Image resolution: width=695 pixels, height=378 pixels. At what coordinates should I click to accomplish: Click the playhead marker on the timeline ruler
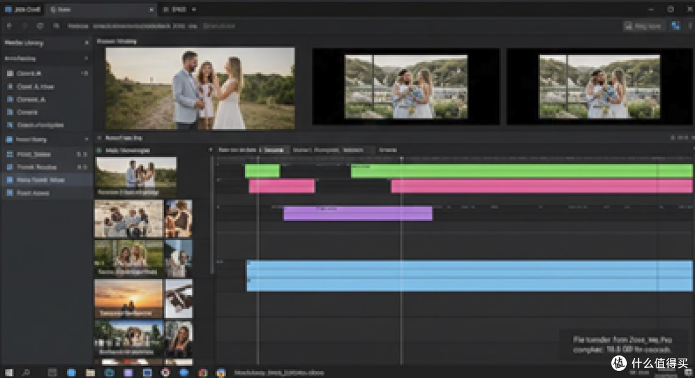402,158
